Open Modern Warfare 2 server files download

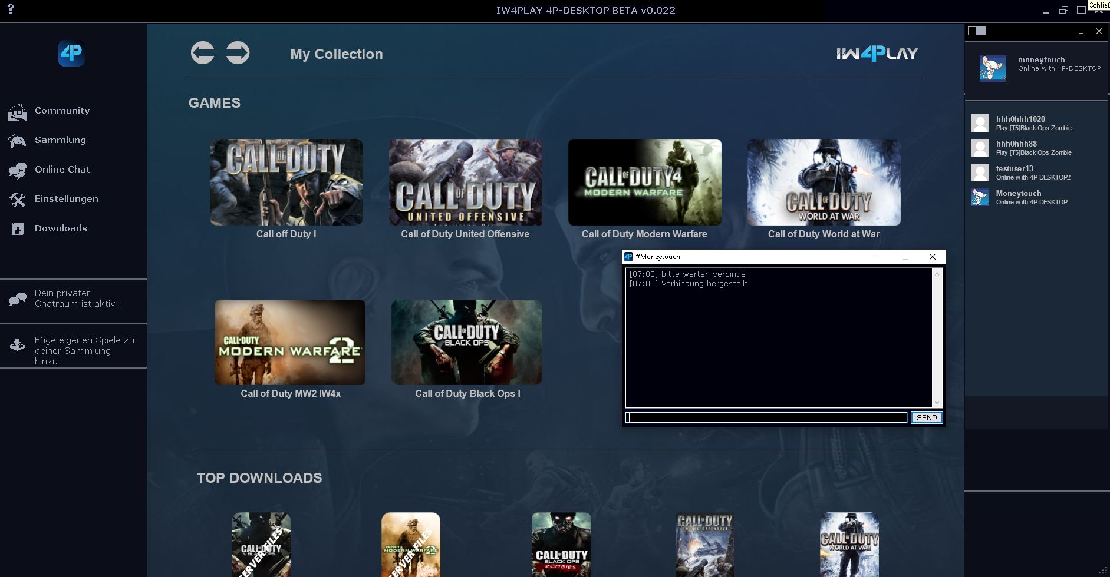pos(411,545)
